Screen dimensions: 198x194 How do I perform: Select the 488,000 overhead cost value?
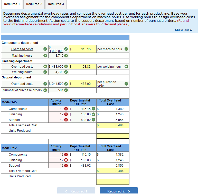click(58, 67)
